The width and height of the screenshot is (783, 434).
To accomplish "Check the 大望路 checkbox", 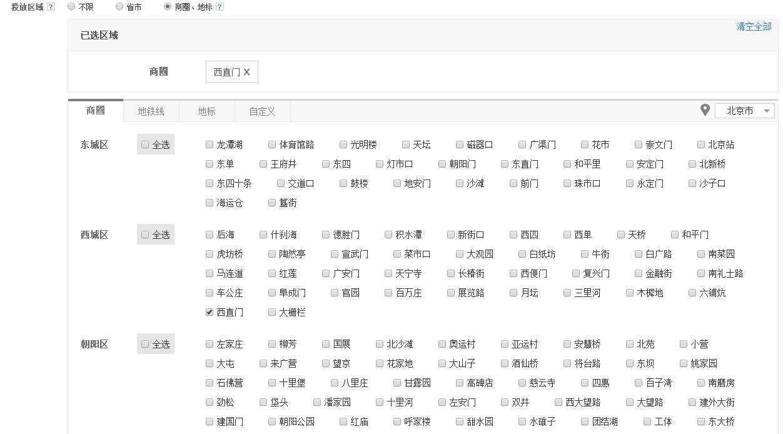I will (x=630, y=402).
